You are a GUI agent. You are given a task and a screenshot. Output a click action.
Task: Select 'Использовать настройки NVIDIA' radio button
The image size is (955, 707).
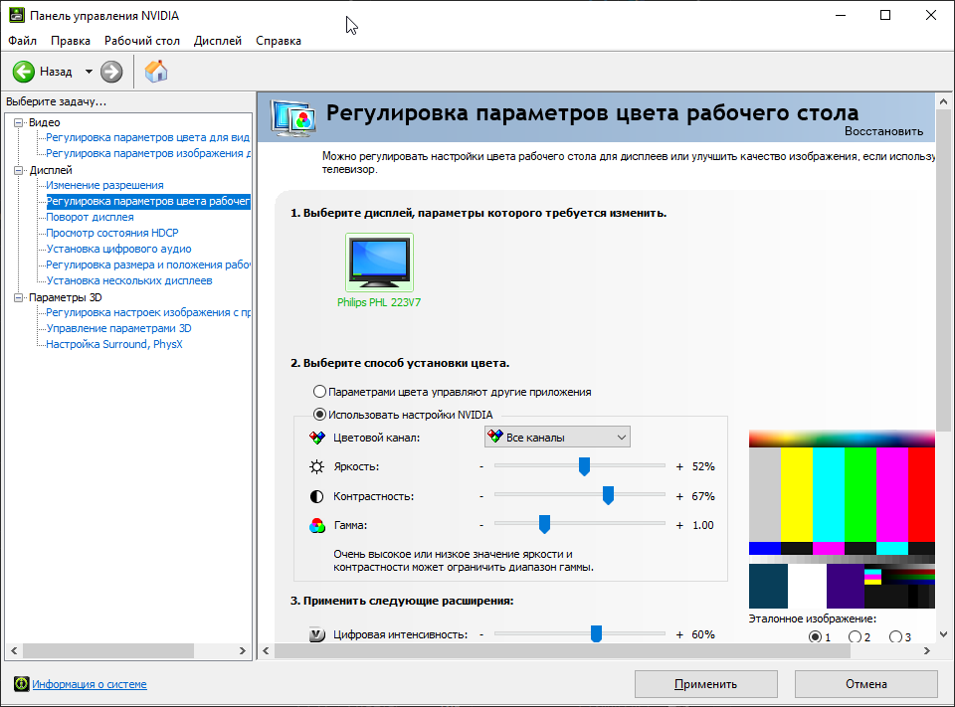click(x=319, y=414)
